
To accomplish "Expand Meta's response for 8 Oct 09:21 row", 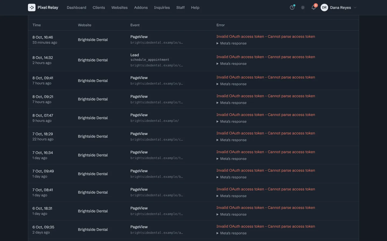I will click(x=232, y=103).
